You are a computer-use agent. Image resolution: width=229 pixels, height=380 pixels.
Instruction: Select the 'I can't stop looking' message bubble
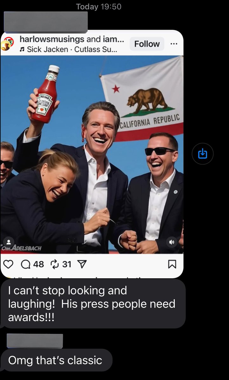[93, 304]
